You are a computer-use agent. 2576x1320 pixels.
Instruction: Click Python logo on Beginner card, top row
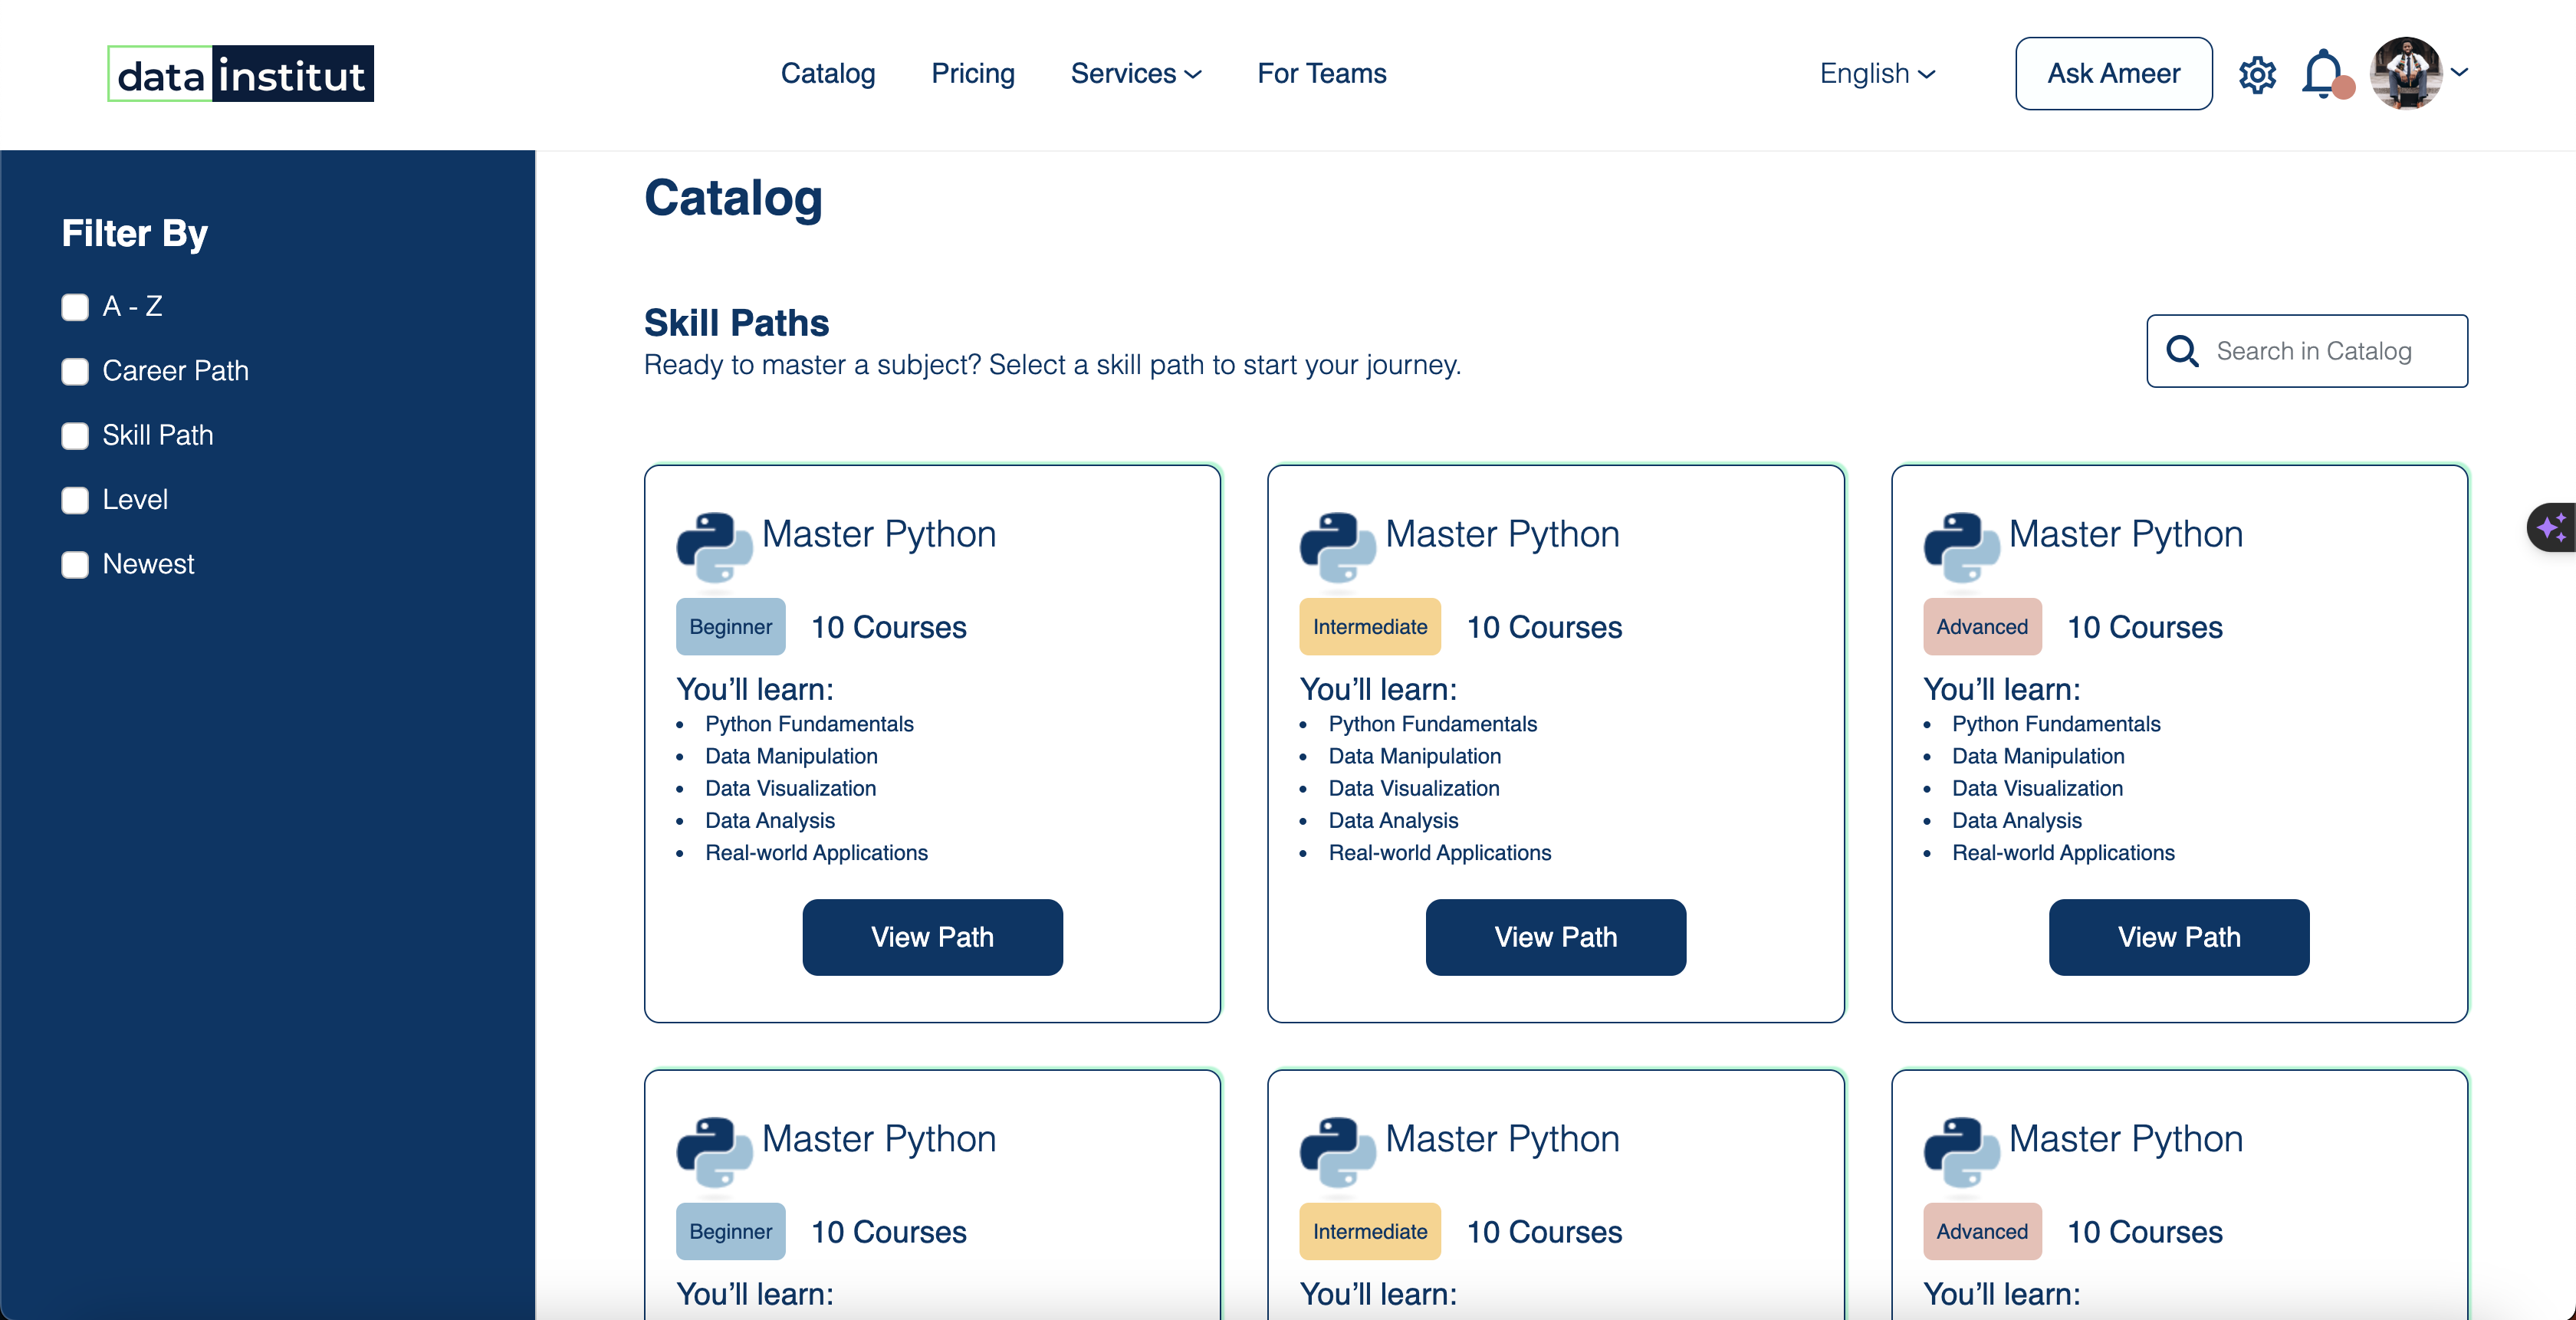pos(714,547)
